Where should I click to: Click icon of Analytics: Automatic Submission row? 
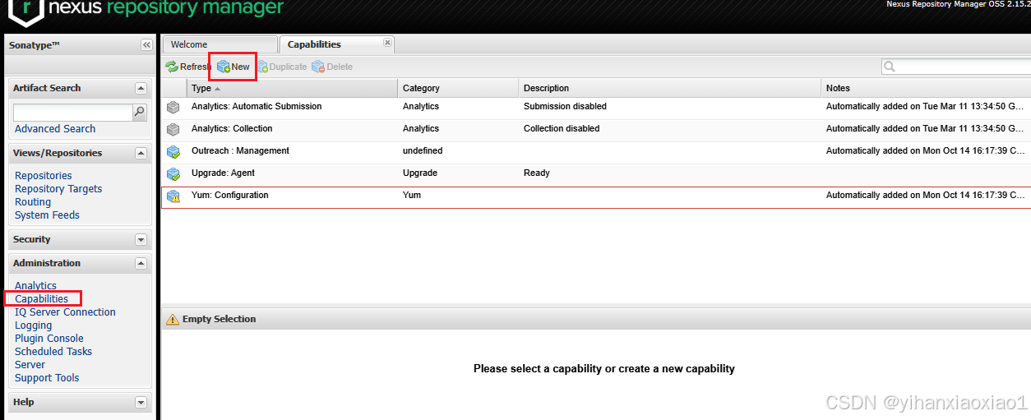tap(173, 107)
